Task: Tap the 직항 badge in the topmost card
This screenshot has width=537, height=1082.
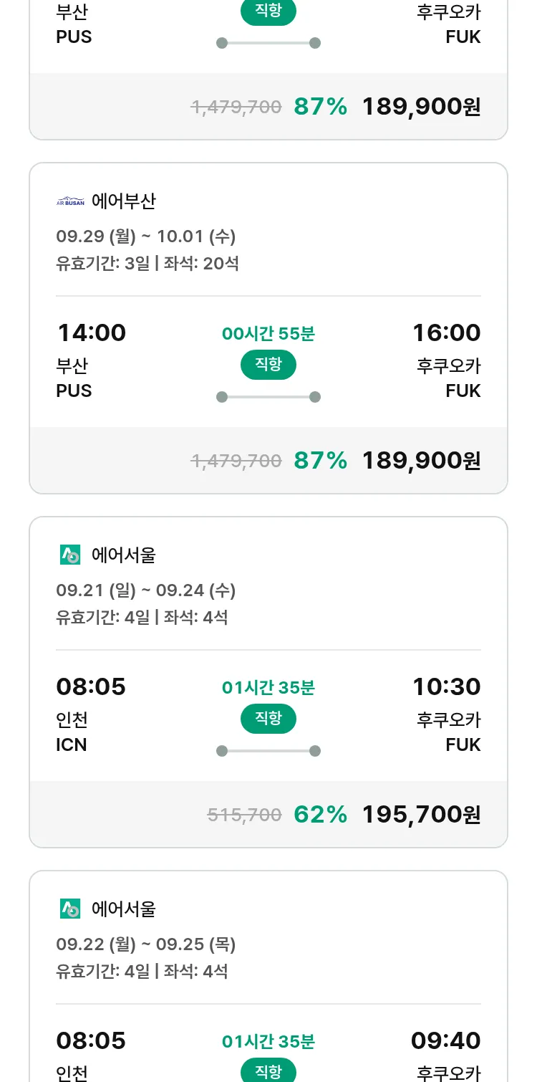Action: 268,12
